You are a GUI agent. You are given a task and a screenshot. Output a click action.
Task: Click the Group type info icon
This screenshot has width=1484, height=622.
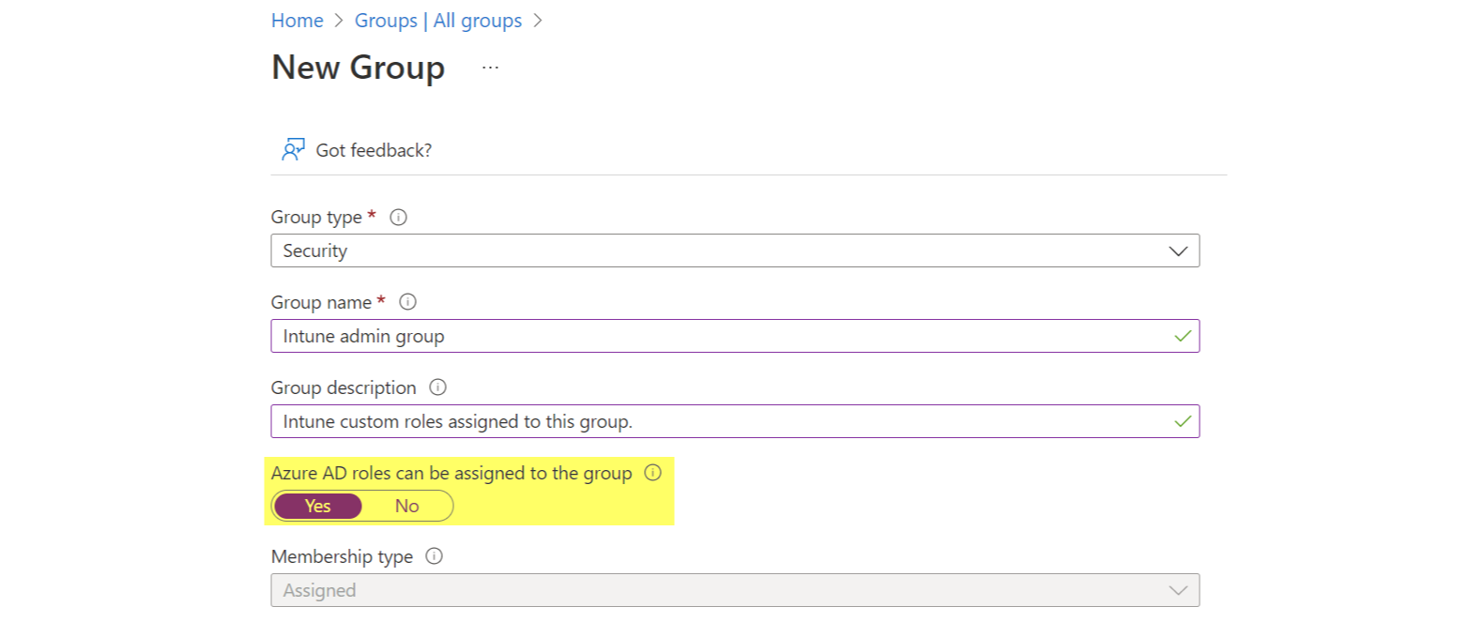click(398, 217)
